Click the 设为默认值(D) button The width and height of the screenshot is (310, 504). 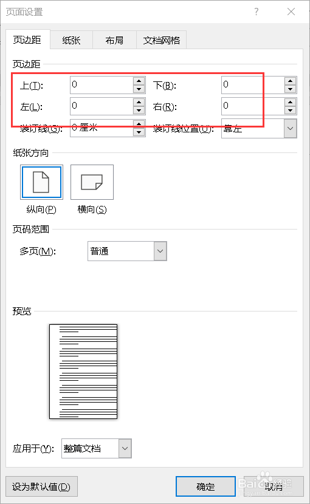[41, 486]
